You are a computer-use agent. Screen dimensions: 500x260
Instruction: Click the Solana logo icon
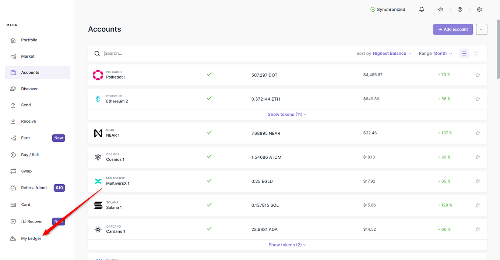[x=98, y=205]
